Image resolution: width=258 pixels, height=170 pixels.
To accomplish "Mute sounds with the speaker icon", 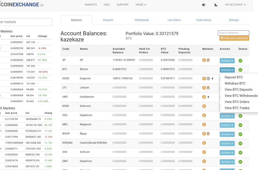I will point(204,5).
